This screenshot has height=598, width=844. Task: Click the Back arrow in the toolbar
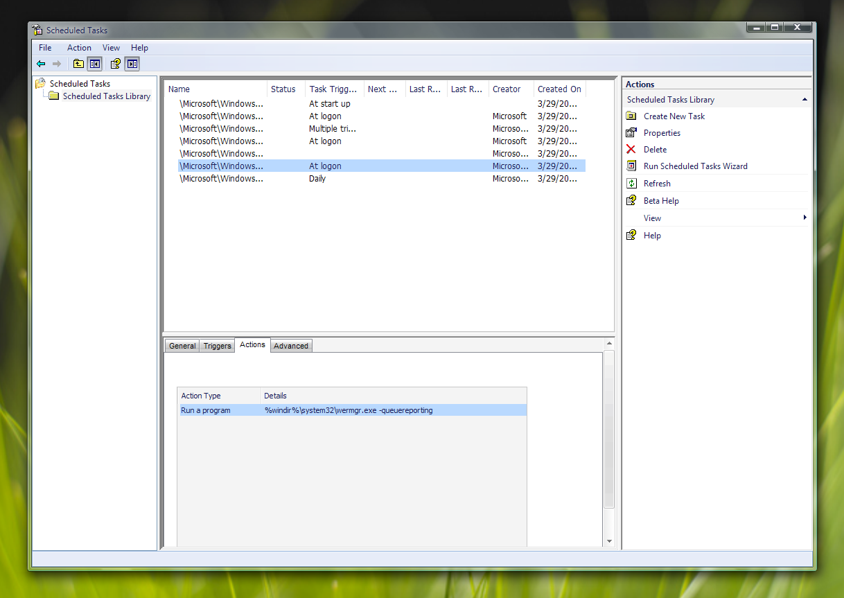[41, 64]
